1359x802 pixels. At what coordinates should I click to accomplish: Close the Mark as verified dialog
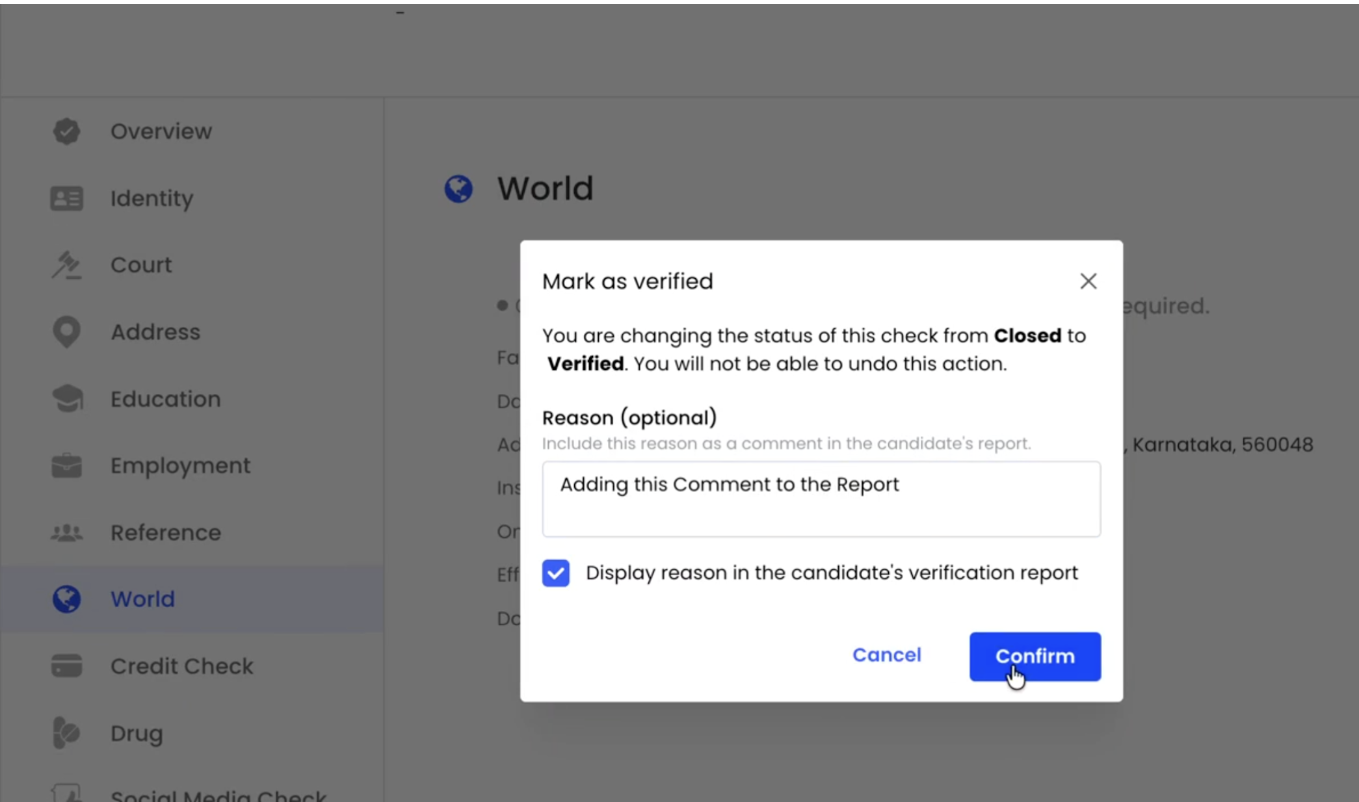[x=1088, y=281]
